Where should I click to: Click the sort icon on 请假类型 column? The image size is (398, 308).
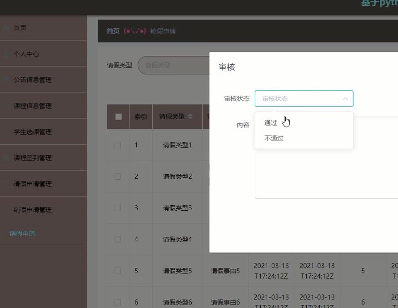tap(191, 116)
